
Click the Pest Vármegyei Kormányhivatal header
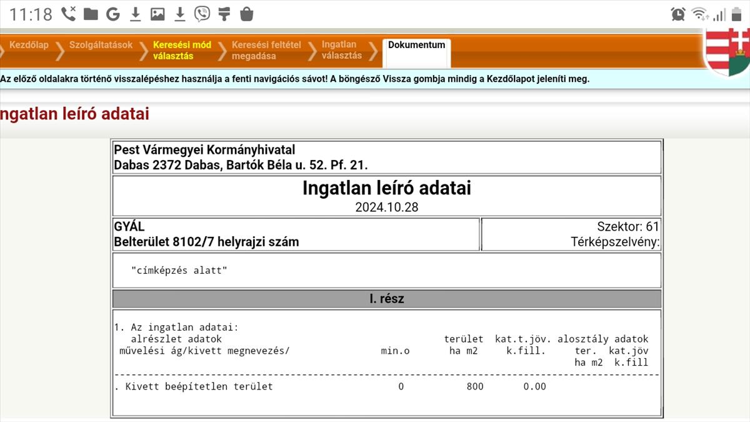pos(204,150)
